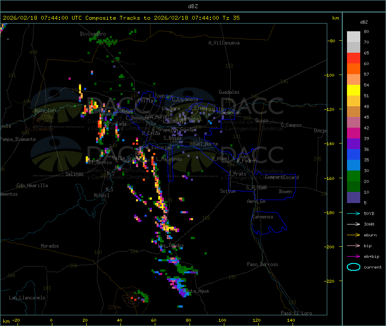The image size is (386, 326).
Task: Click the Laq.Llancanelo label
Action: tap(27, 298)
